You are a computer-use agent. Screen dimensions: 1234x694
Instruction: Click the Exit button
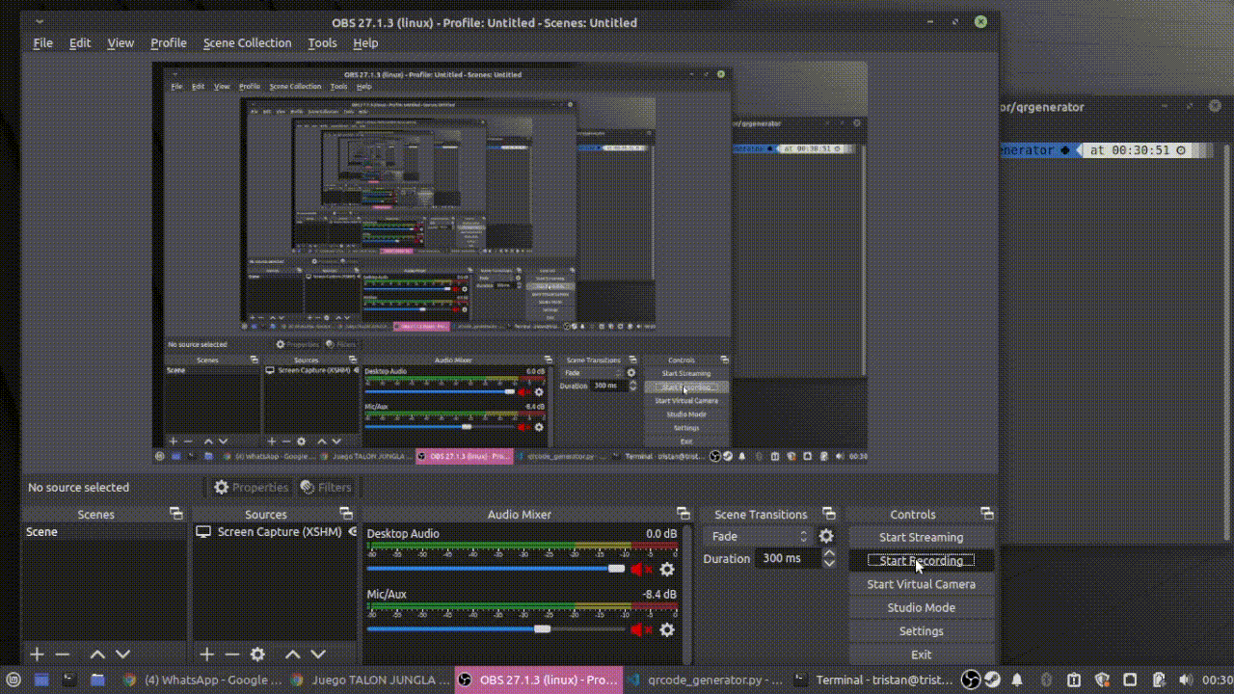click(921, 654)
